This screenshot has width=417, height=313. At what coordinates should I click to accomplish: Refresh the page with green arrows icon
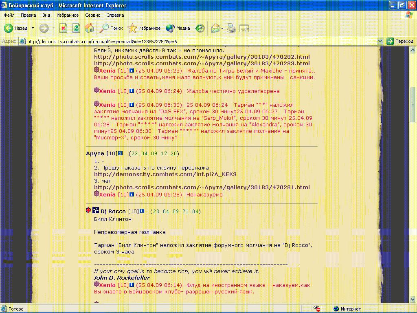(76, 28)
